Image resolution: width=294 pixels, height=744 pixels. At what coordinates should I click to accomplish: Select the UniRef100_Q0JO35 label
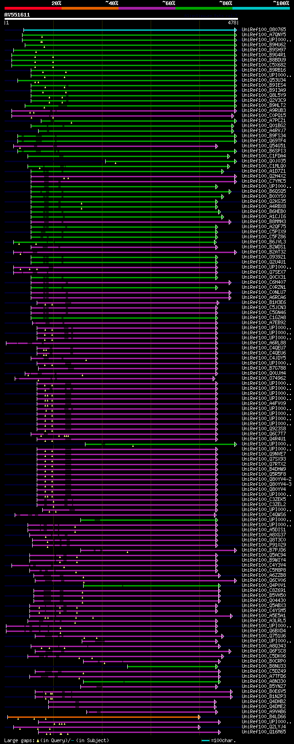tap(264, 161)
